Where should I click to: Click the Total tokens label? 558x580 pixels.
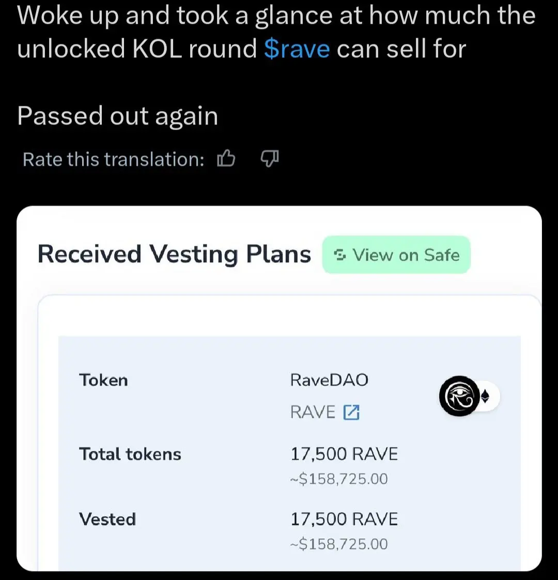coord(130,454)
